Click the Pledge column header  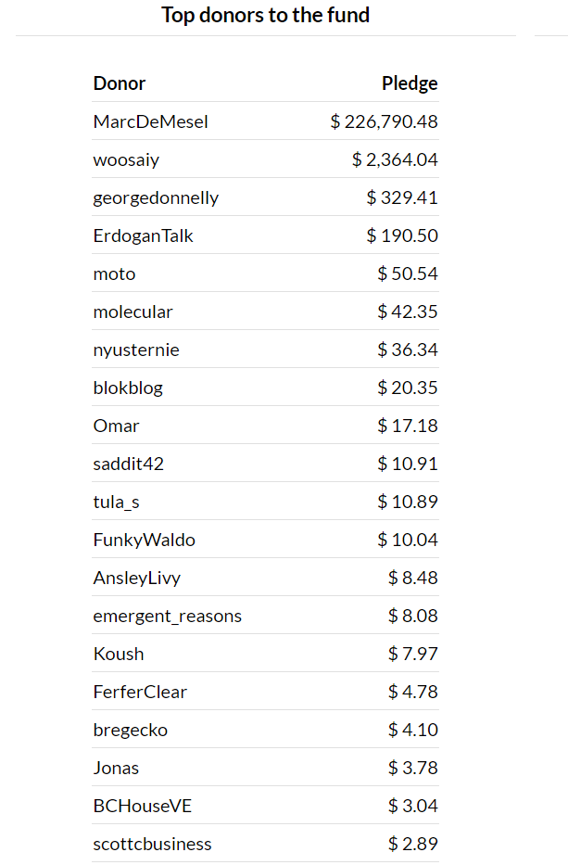[x=410, y=83]
